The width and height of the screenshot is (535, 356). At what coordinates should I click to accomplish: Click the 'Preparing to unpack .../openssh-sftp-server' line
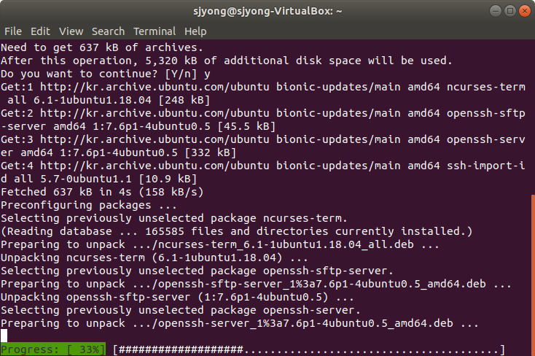256,285
